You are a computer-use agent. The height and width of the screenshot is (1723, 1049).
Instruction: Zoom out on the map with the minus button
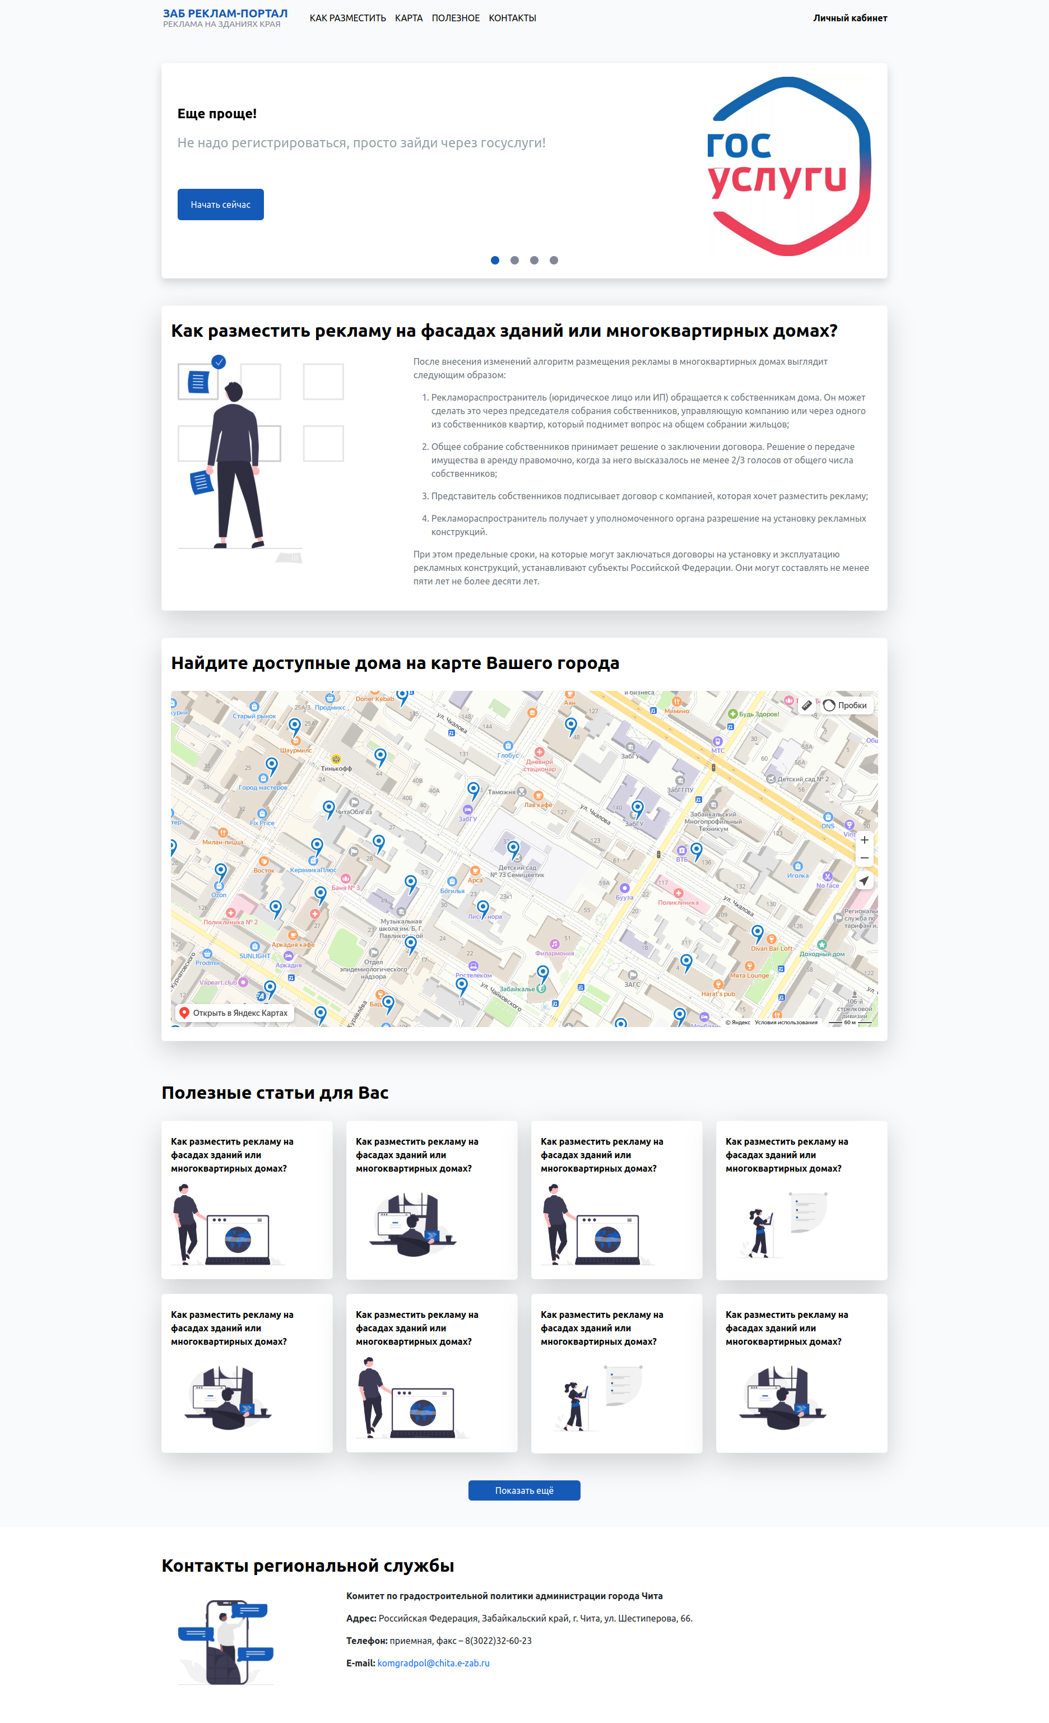click(865, 858)
